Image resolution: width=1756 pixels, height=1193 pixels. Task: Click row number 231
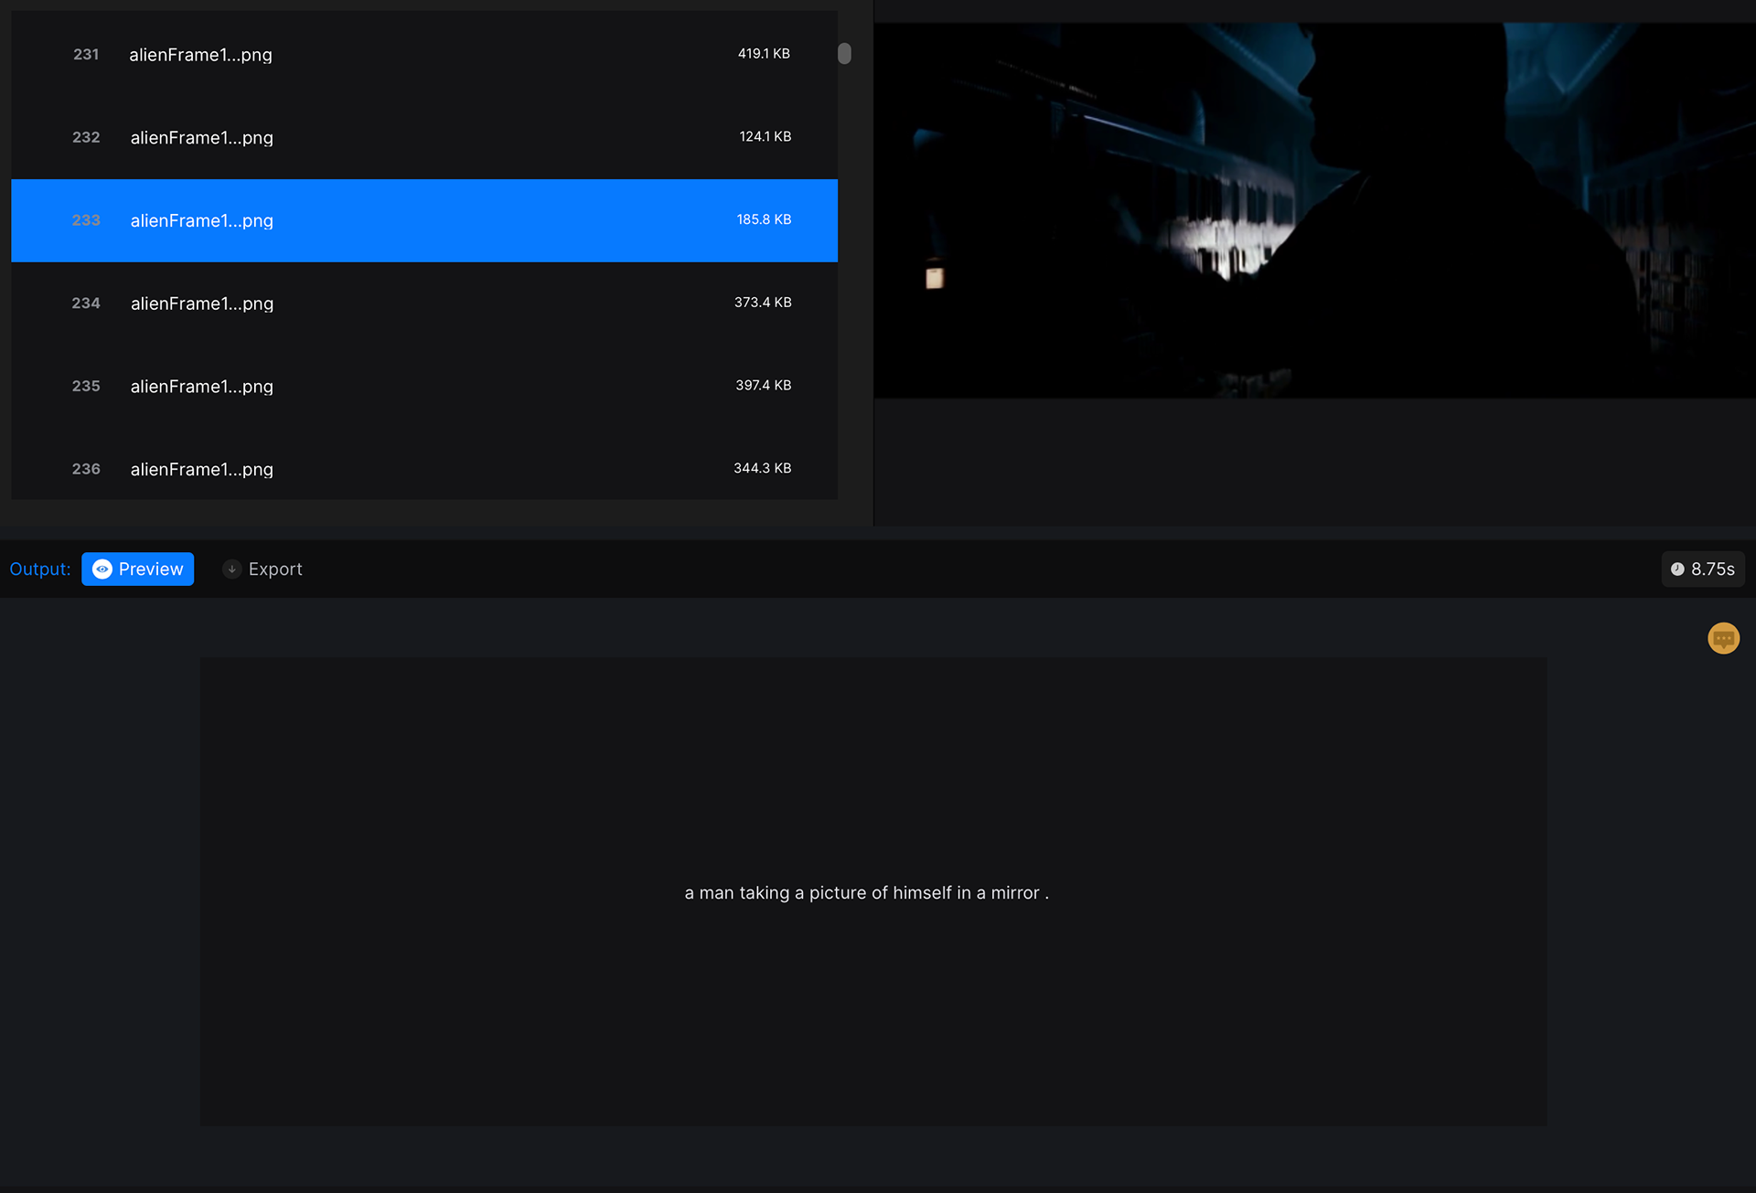(x=86, y=55)
